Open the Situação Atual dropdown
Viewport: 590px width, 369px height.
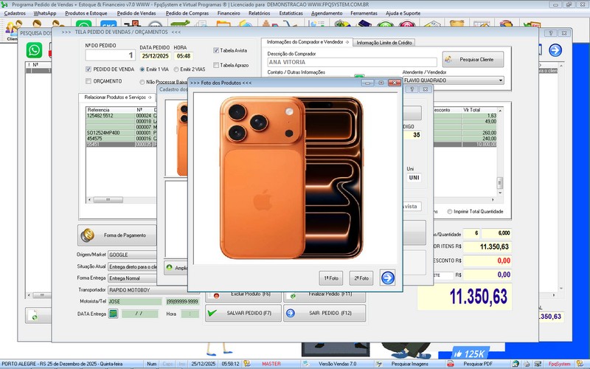[133, 266]
